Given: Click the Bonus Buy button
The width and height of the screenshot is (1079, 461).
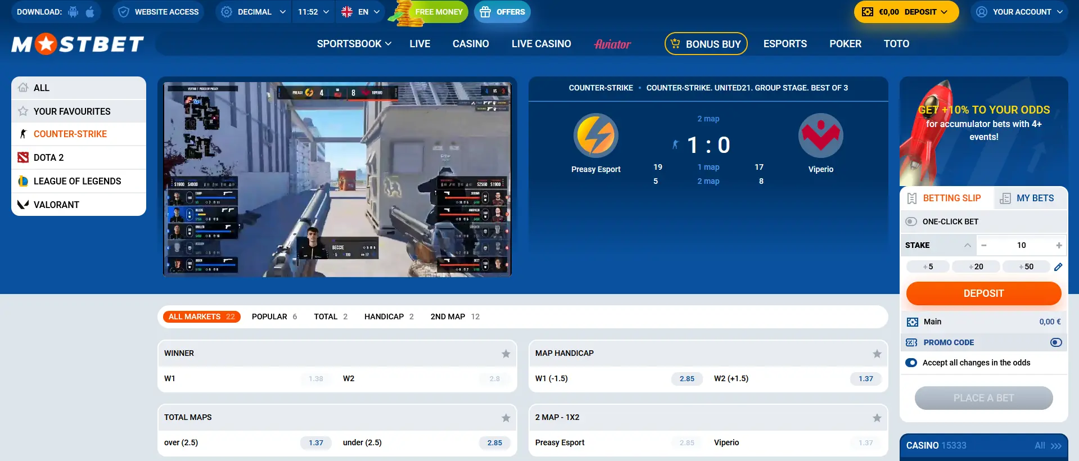Looking at the screenshot, I should pyautogui.click(x=706, y=44).
